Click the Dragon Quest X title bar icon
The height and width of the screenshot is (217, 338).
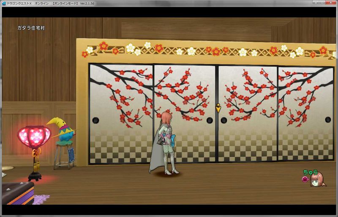tap(4, 3)
